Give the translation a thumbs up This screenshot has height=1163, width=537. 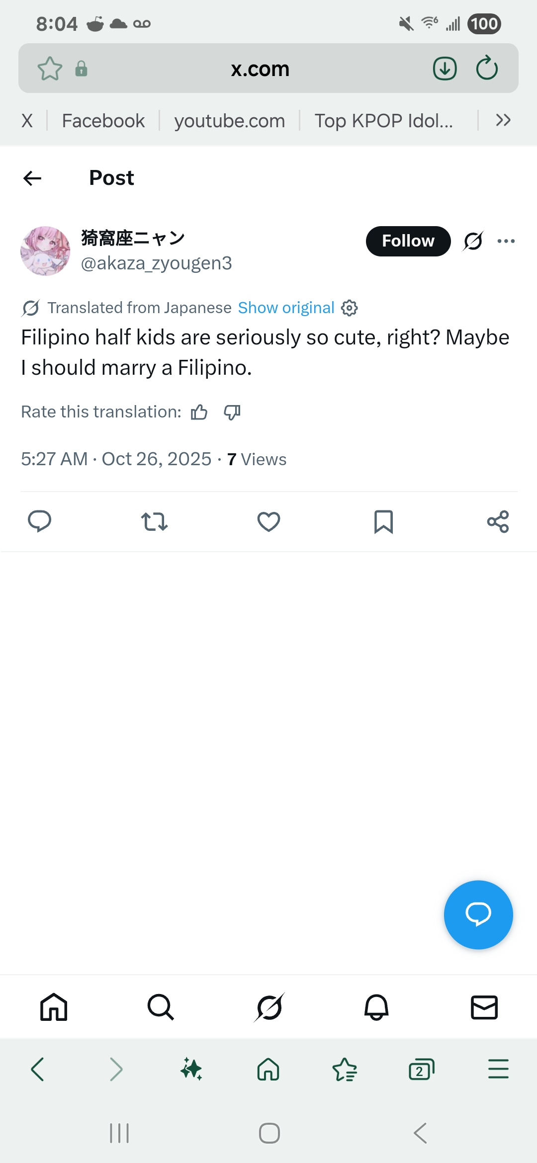pyautogui.click(x=199, y=412)
